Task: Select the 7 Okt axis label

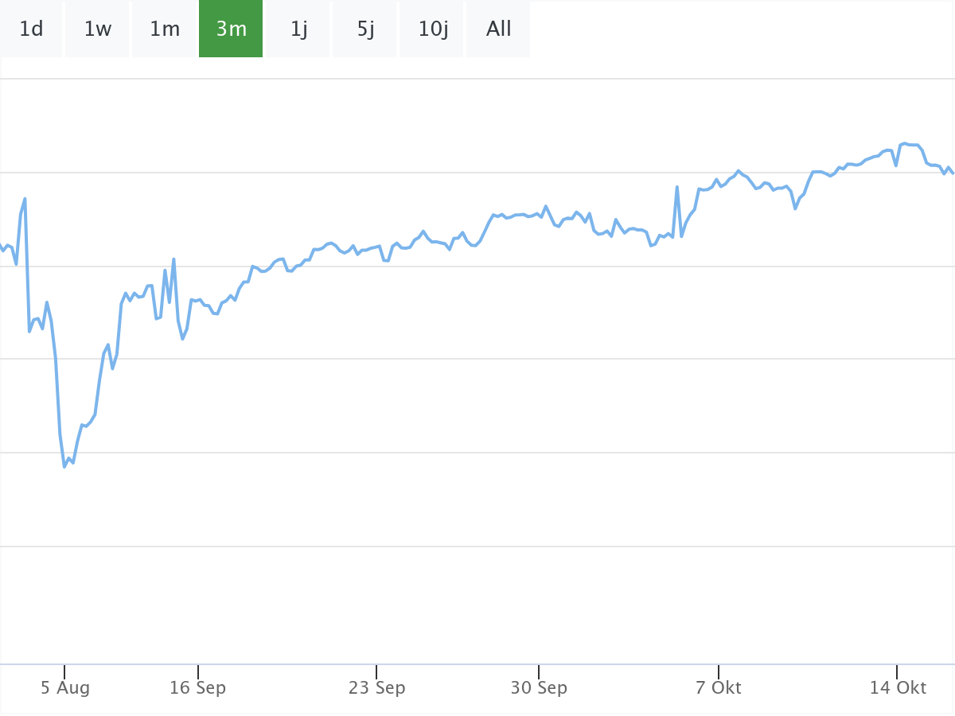Action: (x=718, y=687)
